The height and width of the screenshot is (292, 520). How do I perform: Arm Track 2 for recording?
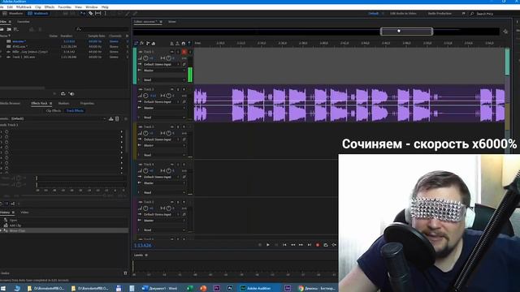[184, 89]
